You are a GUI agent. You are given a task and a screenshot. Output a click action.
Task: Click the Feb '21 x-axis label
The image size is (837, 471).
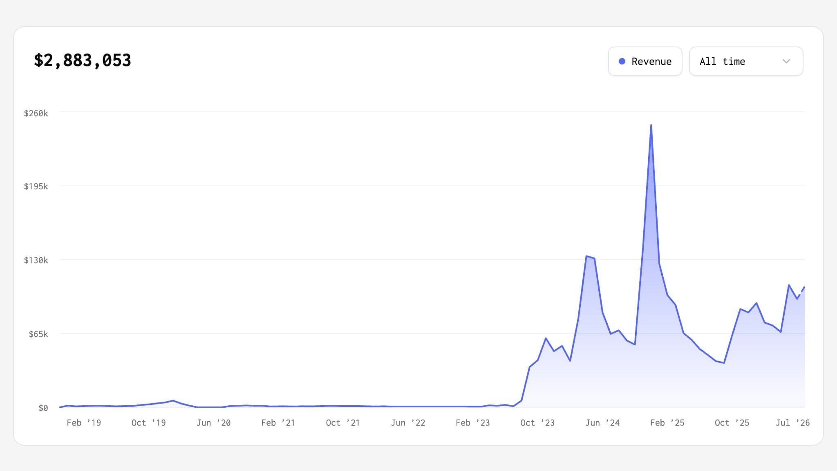coord(278,423)
